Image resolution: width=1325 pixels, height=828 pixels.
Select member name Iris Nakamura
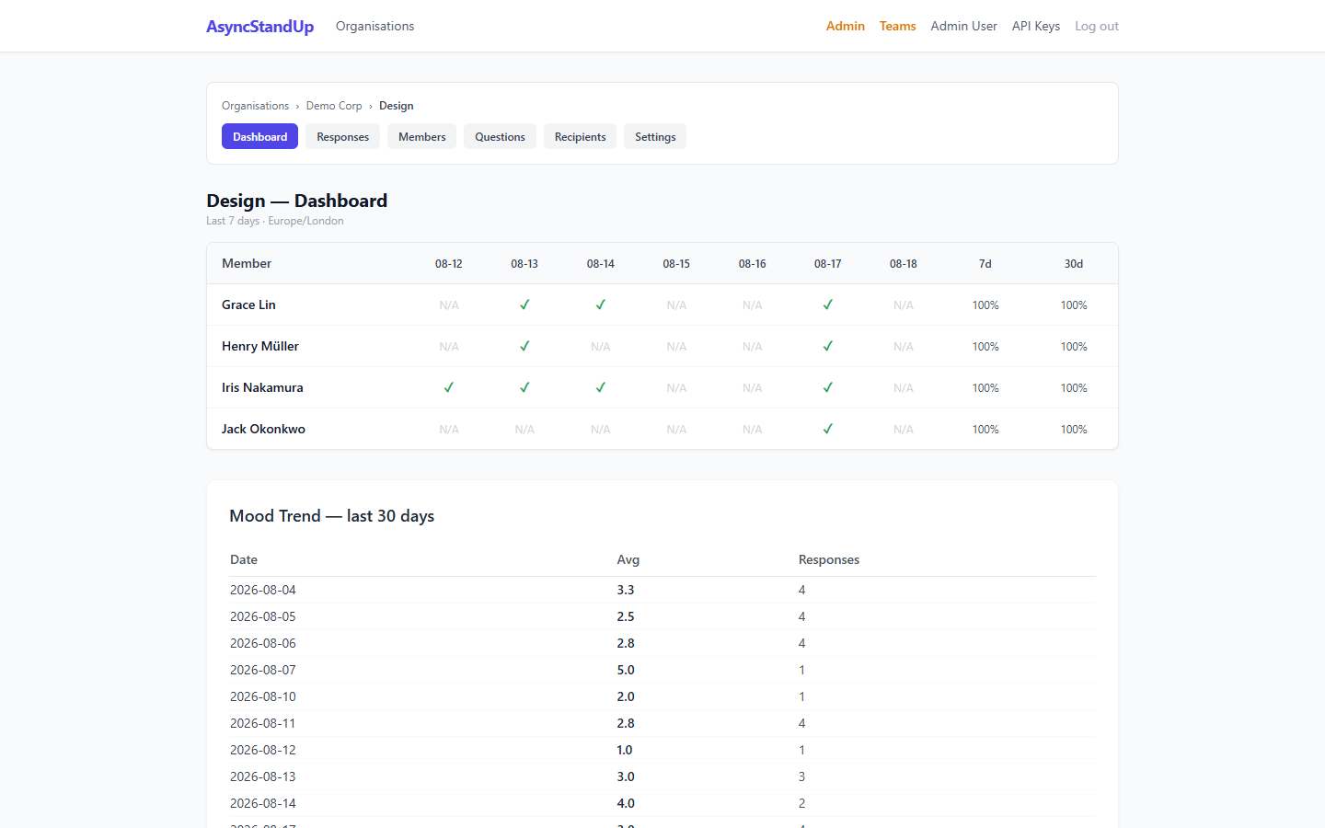[262, 387]
